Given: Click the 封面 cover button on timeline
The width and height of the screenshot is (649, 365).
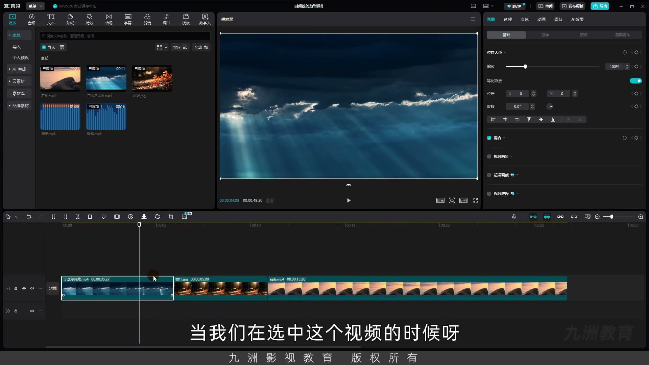Looking at the screenshot, I should [53, 288].
